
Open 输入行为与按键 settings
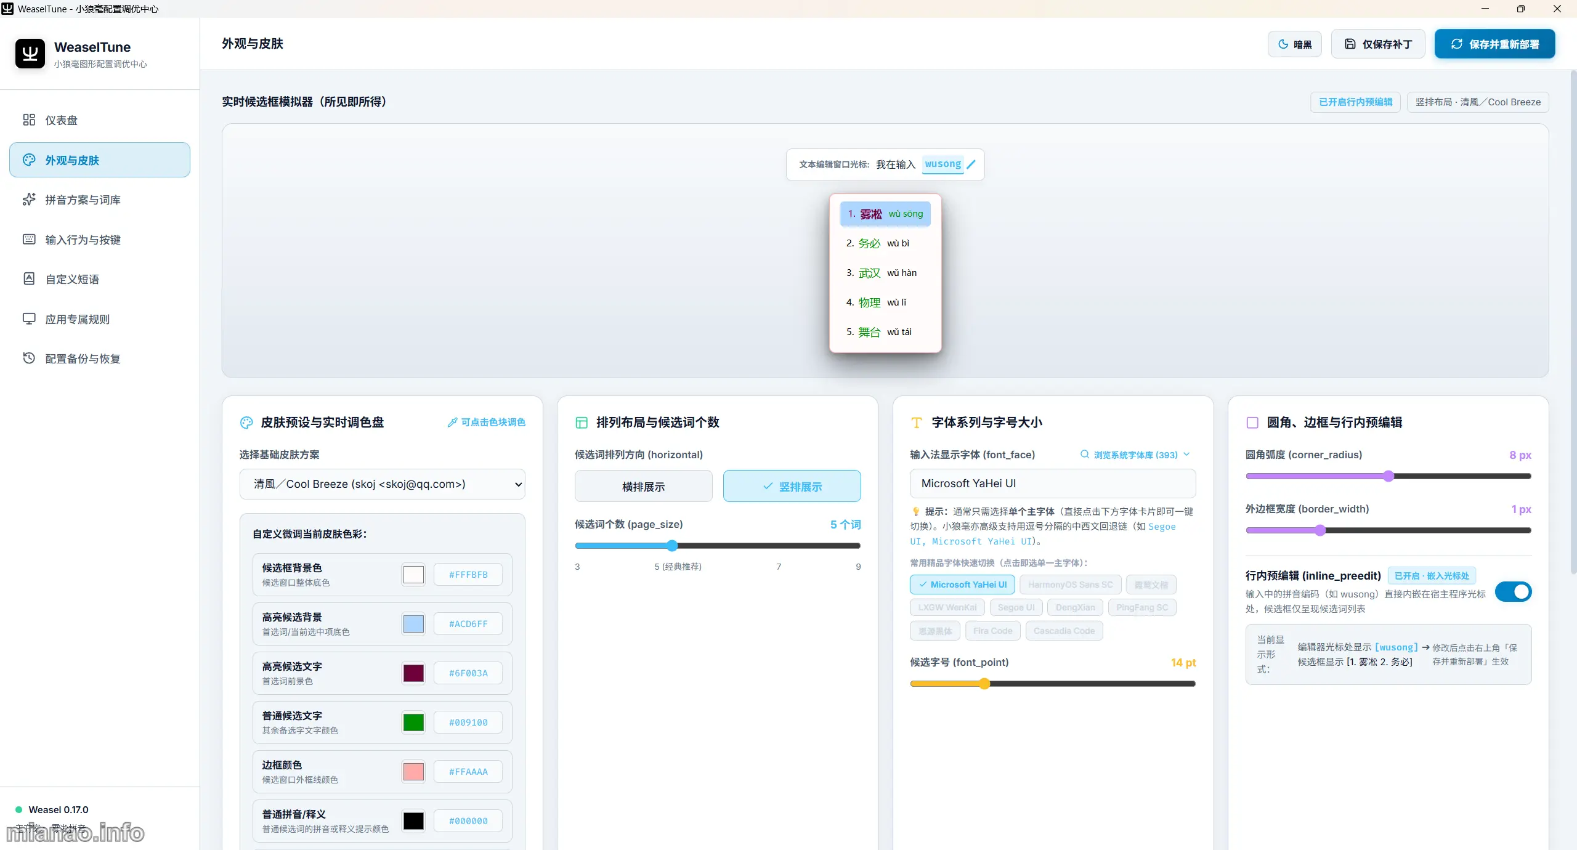coord(100,240)
